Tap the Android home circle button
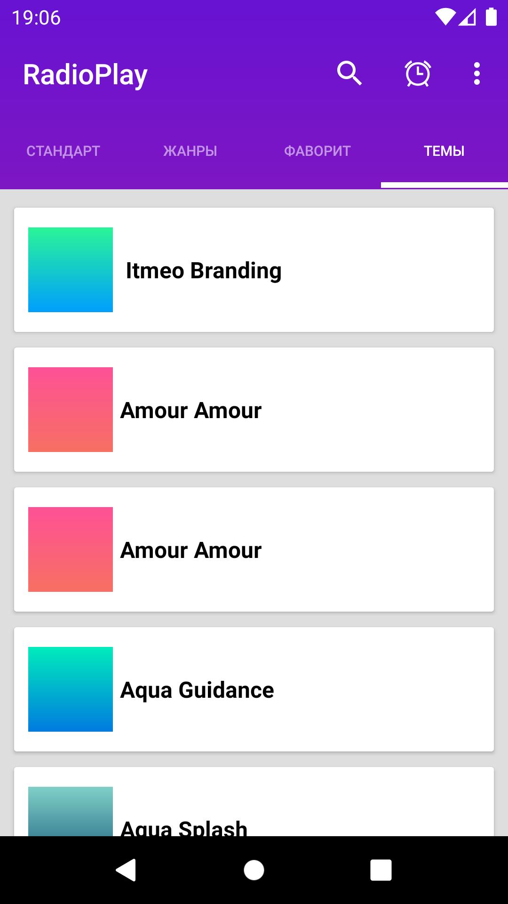Screen dimensions: 508x904 tap(254, 870)
